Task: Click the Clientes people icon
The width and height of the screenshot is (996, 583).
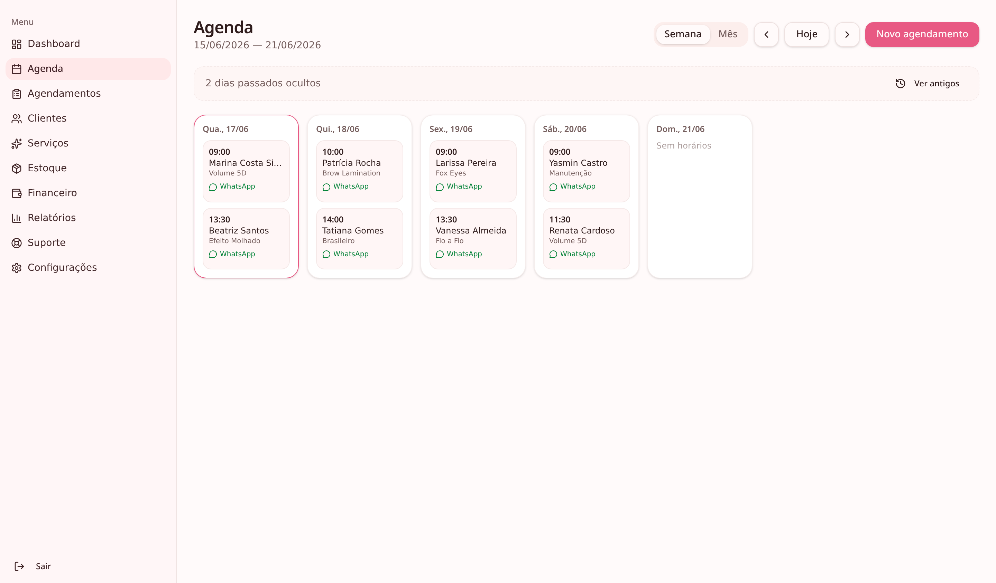Action: pyautogui.click(x=17, y=119)
